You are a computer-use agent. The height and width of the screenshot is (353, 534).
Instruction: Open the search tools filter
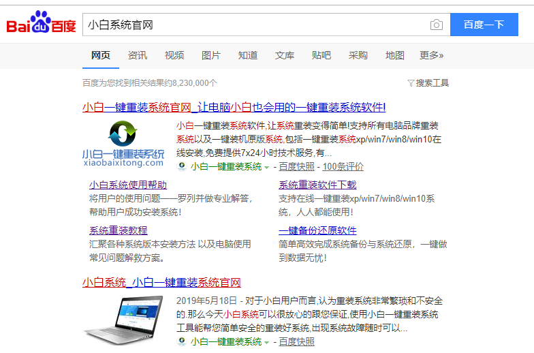[428, 83]
